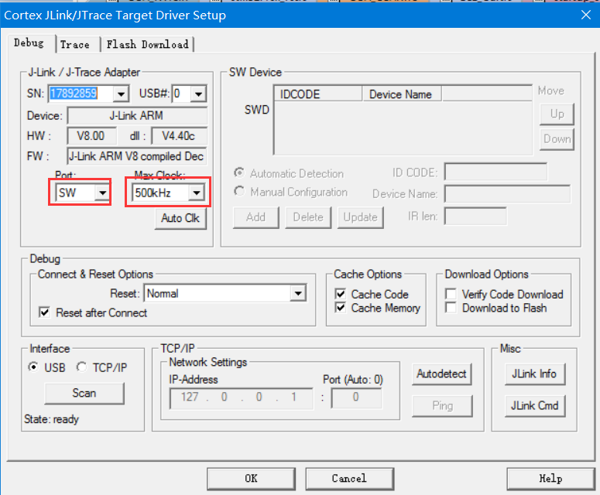Open the Port dropdown showing SW
This screenshot has width=600, height=495.
tap(102, 193)
